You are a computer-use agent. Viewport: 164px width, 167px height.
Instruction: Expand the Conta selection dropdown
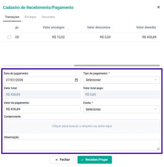pos(122,109)
